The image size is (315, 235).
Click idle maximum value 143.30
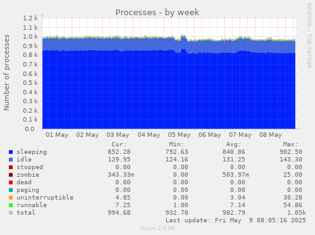(291, 160)
